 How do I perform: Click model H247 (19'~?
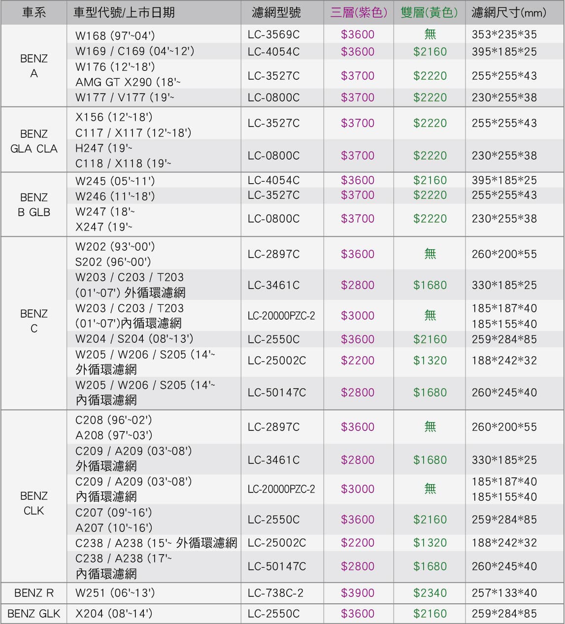pos(103,148)
